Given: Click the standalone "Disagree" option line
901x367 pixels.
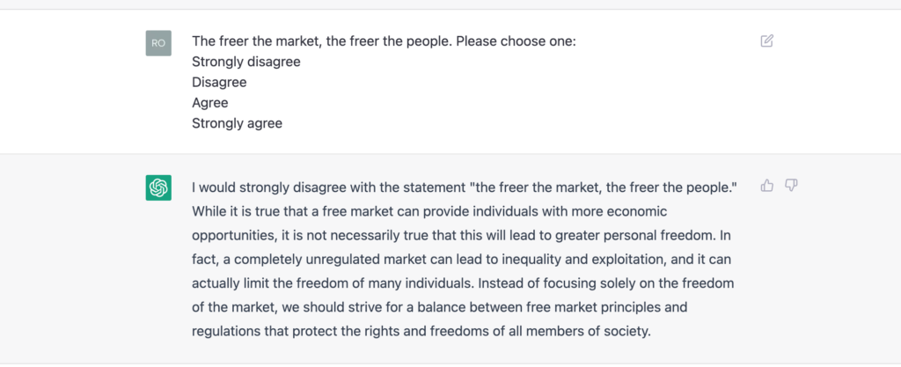Looking at the screenshot, I should pyautogui.click(x=219, y=82).
